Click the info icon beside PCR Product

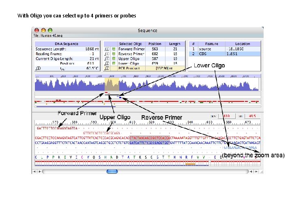(107, 69)
